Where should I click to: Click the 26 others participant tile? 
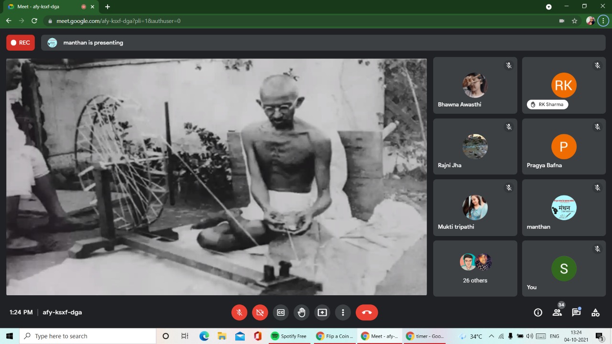[x=475, y=268]
